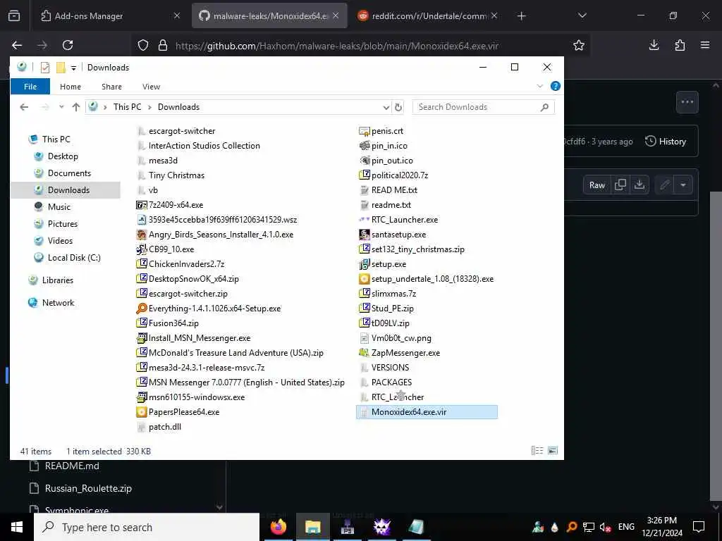Image resolution: width=722 pixels, height=541 pixels.
Task: Open the Home ribbon tab
Action: (71, 87)
